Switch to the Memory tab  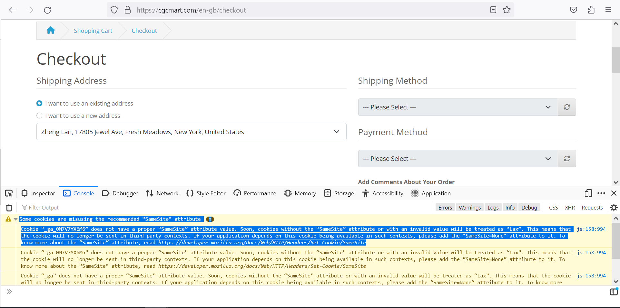point(300,193)
